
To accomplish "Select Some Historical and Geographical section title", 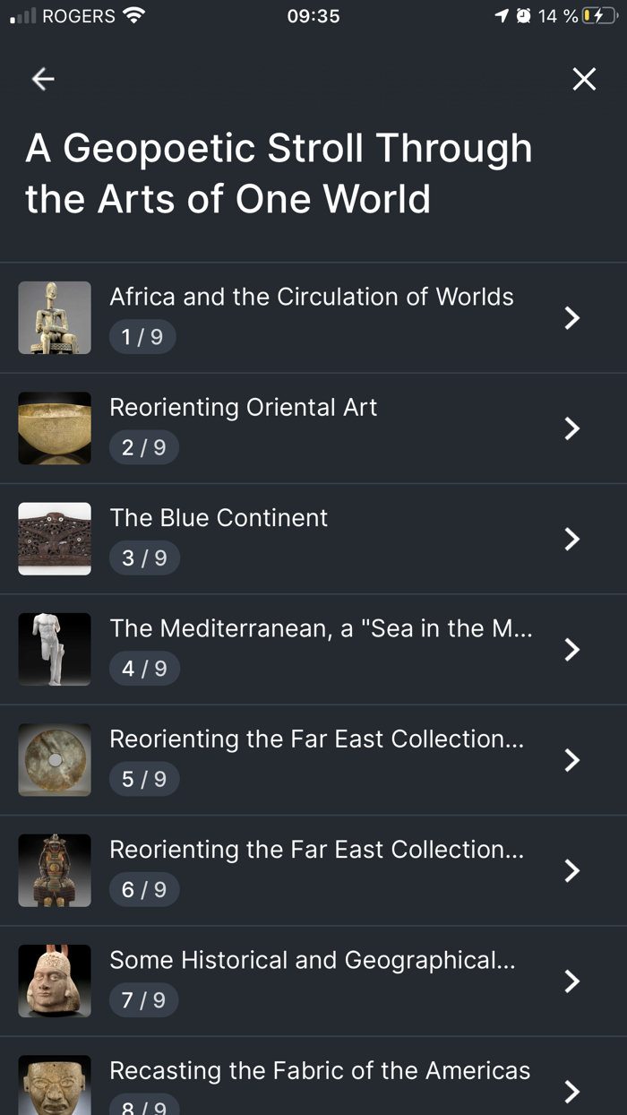I will [x=312, y=960].
